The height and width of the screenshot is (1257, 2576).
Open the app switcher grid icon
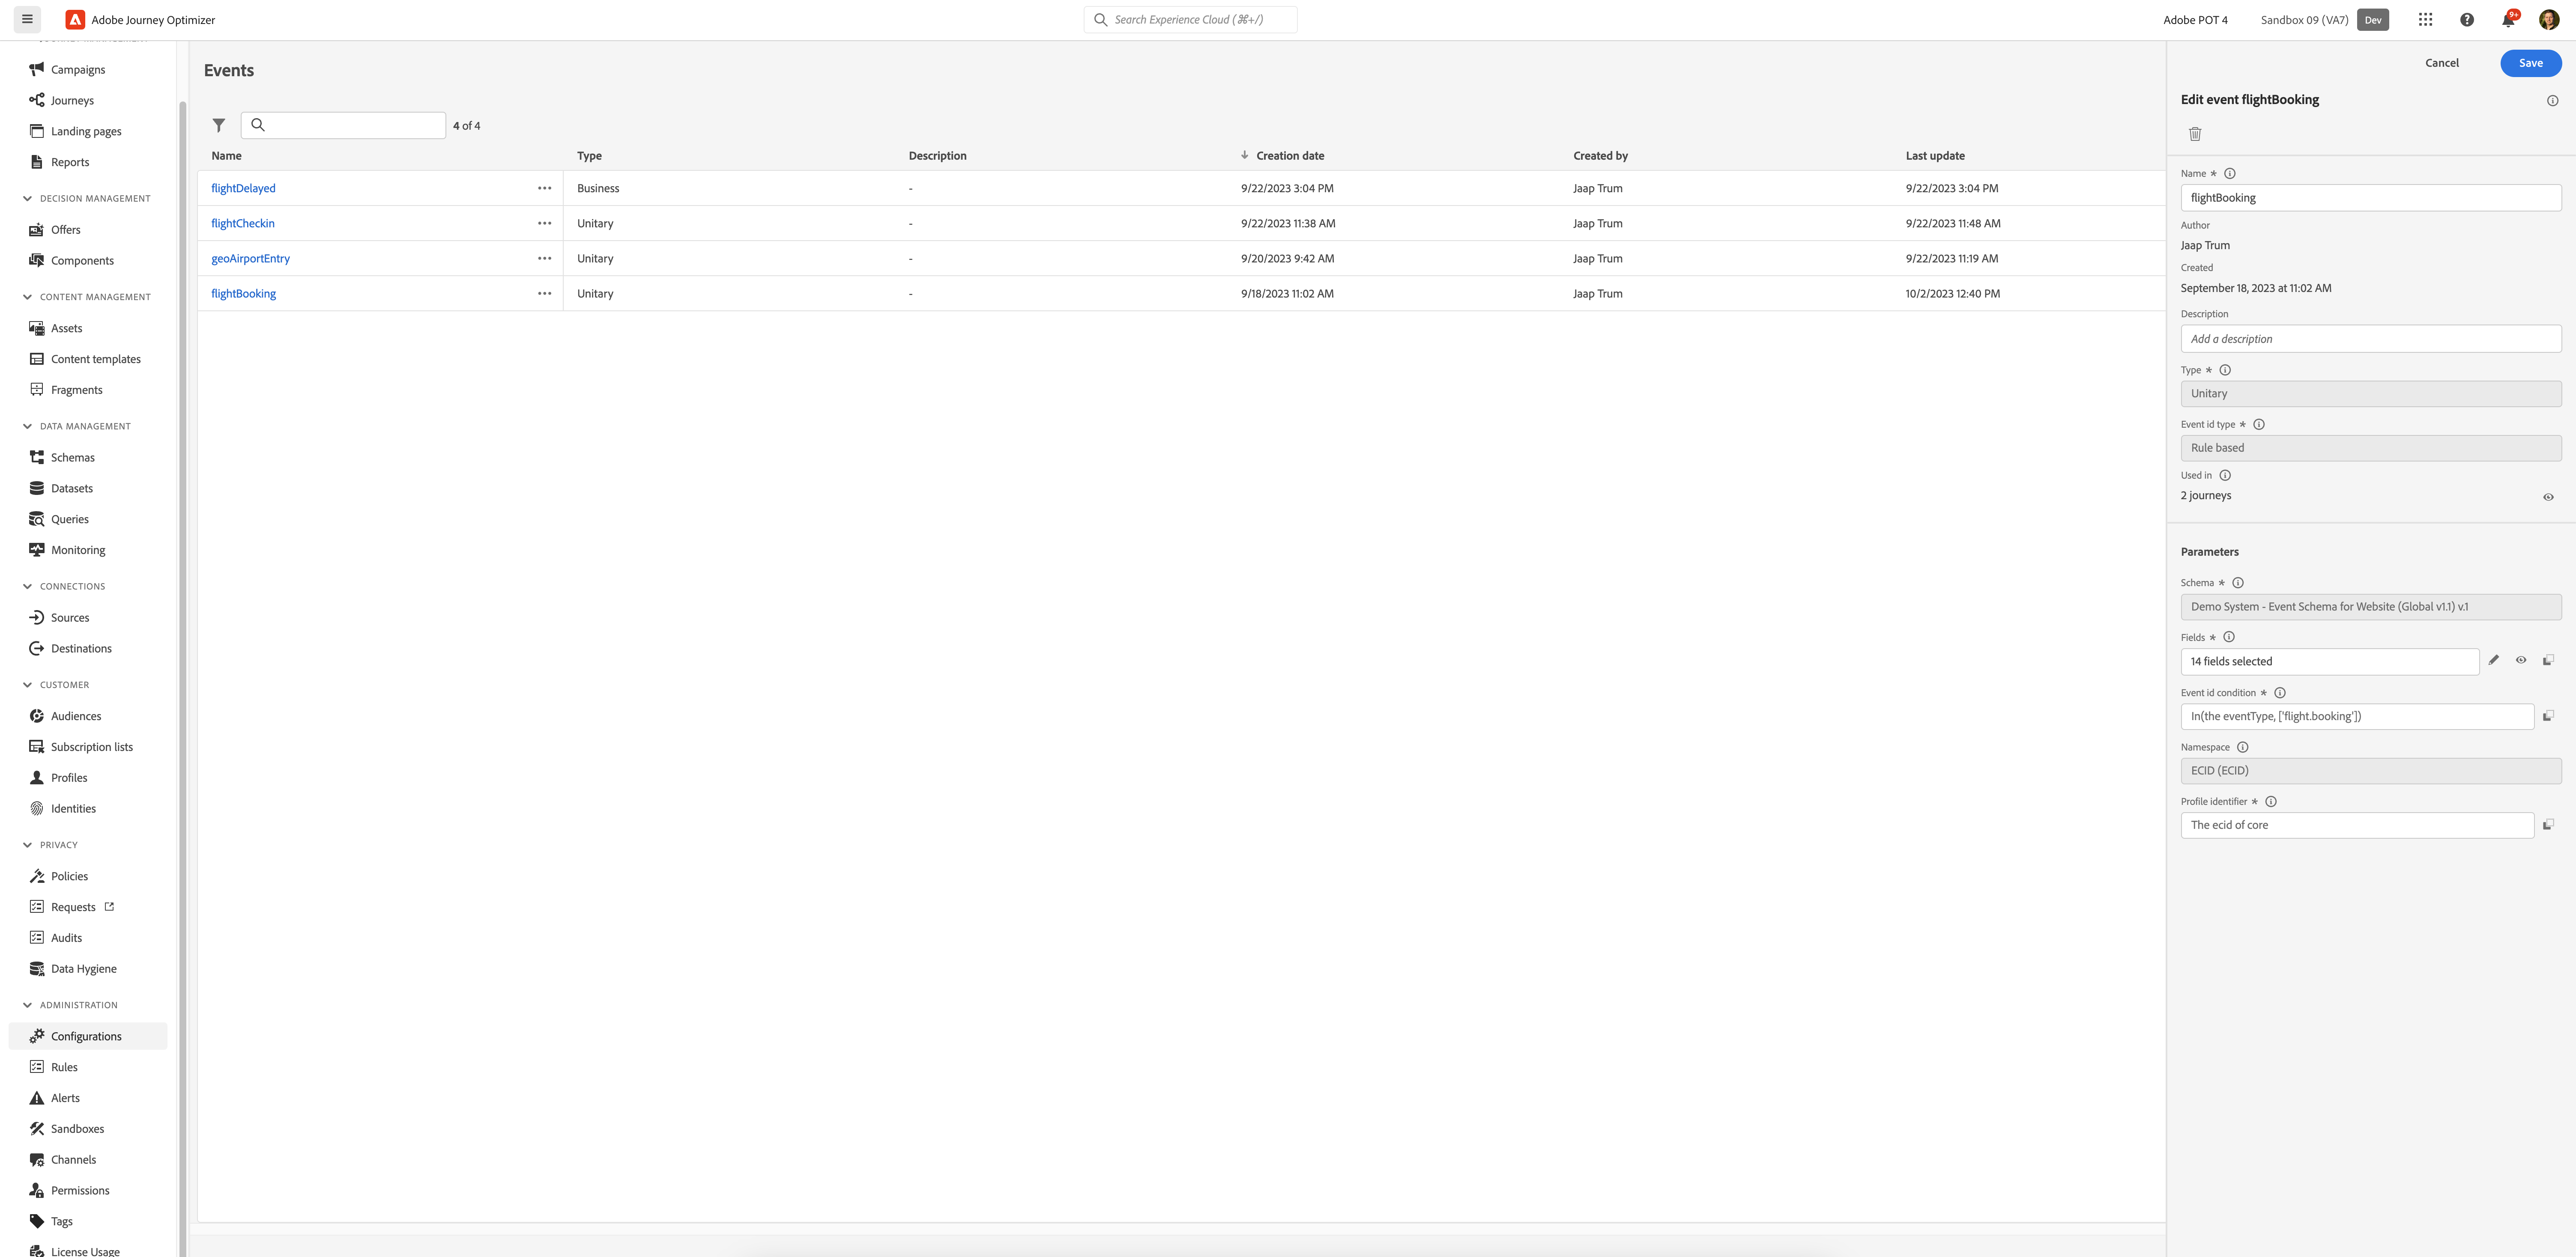[x=2425, y=20]
